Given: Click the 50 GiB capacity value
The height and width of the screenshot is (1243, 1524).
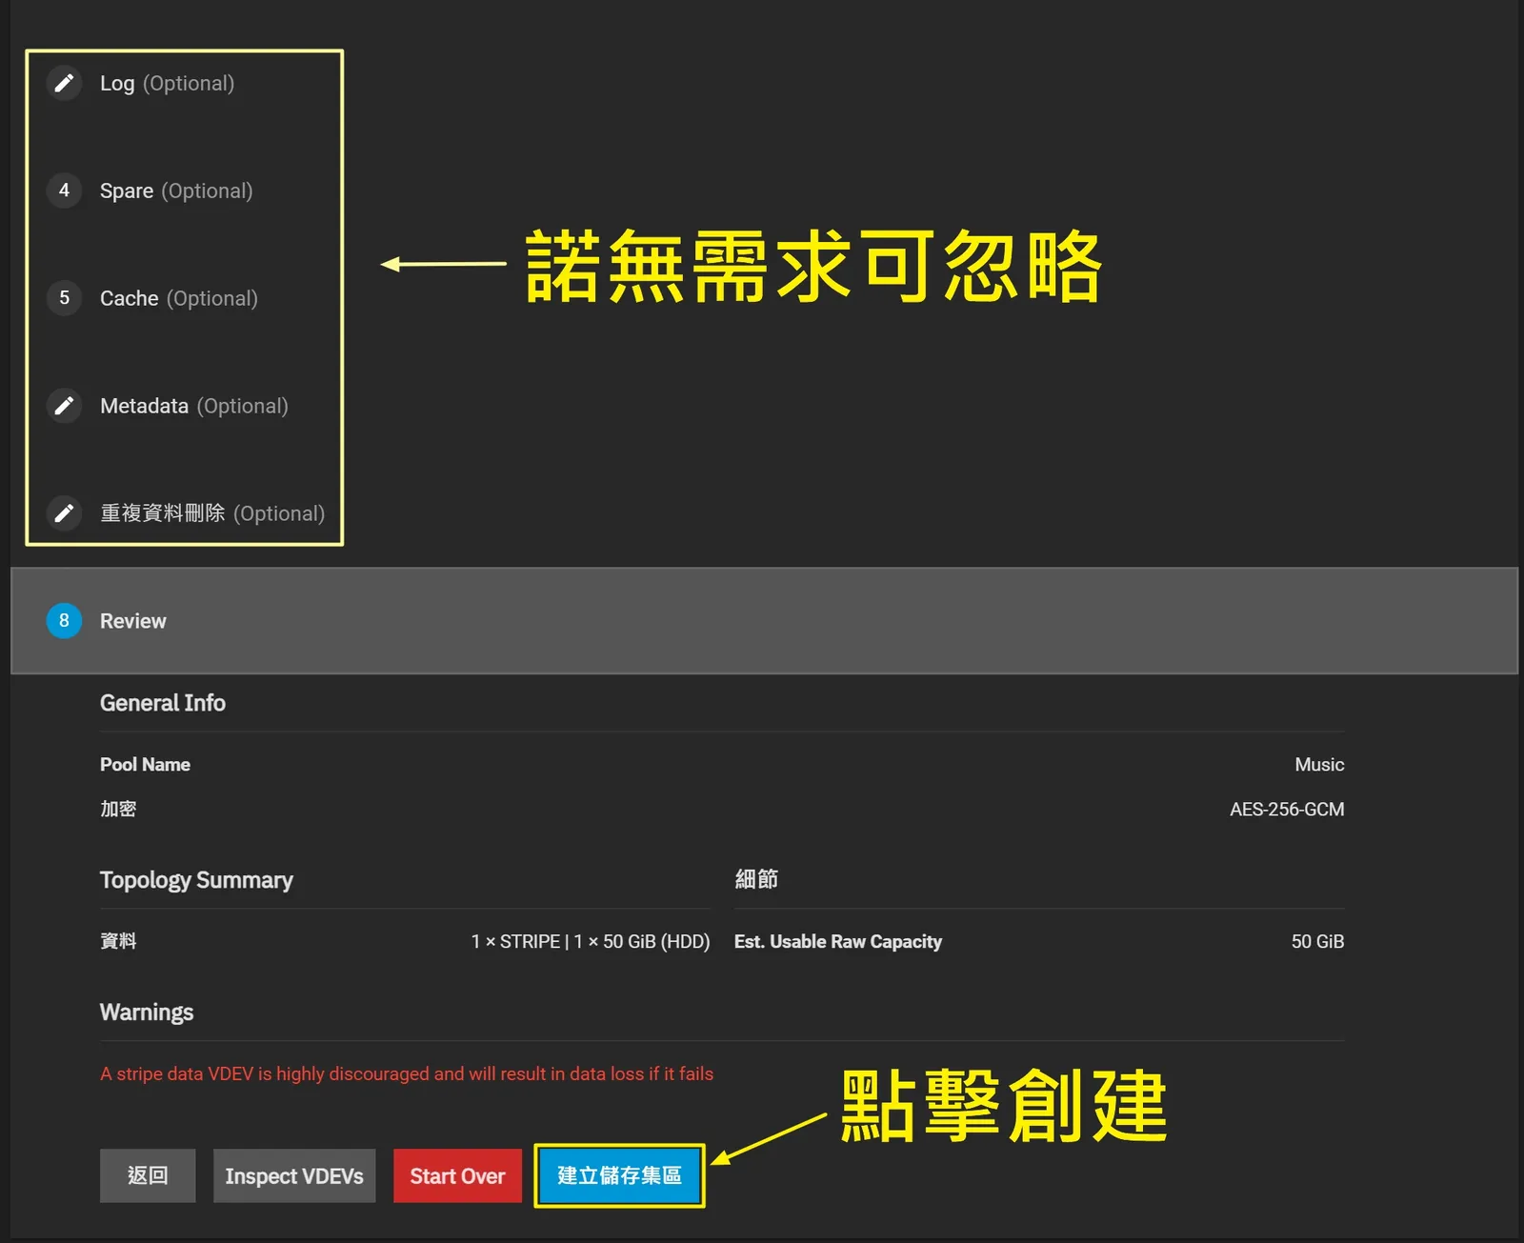Looking at the screenshot, I should pos(1317,942).
